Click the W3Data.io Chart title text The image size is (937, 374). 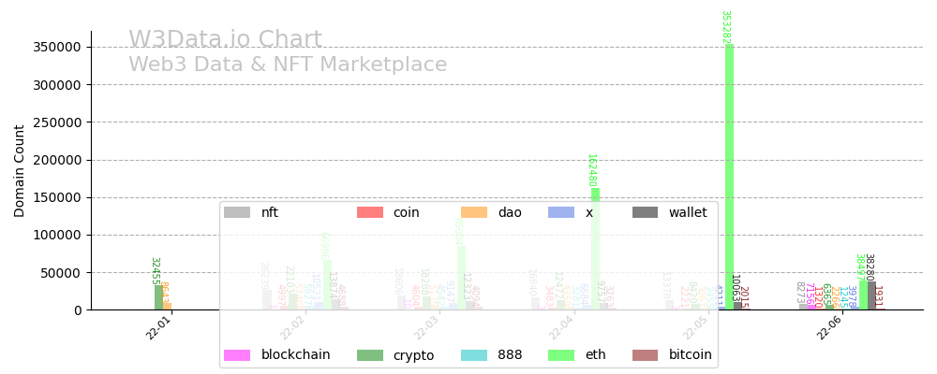pos(225,40)
